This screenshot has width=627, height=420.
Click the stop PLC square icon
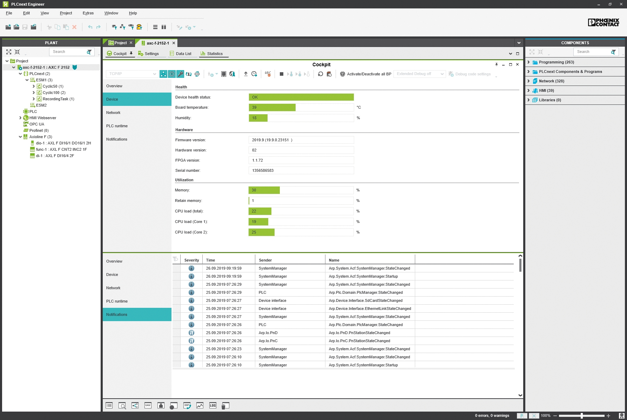(x=281, y=74)
